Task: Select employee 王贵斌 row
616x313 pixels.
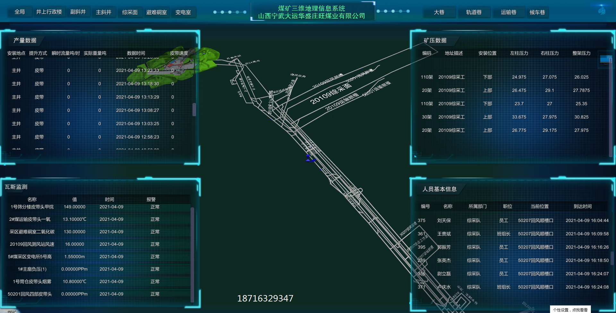Action: tap(513, 234)
